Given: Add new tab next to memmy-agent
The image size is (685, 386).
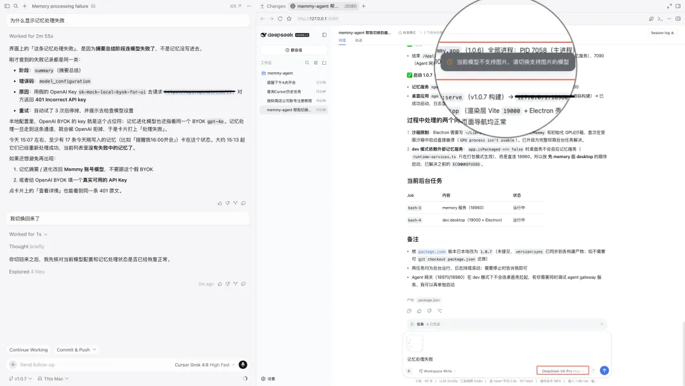Looking at the screenshot, I should tap(363, 6).
